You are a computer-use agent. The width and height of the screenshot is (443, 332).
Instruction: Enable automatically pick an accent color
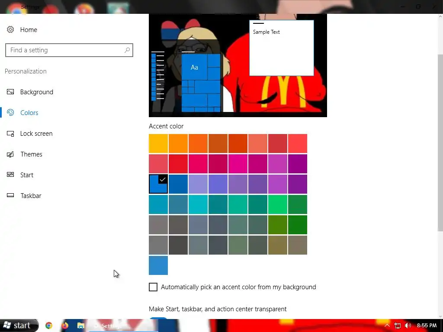(x=153, y=287)
